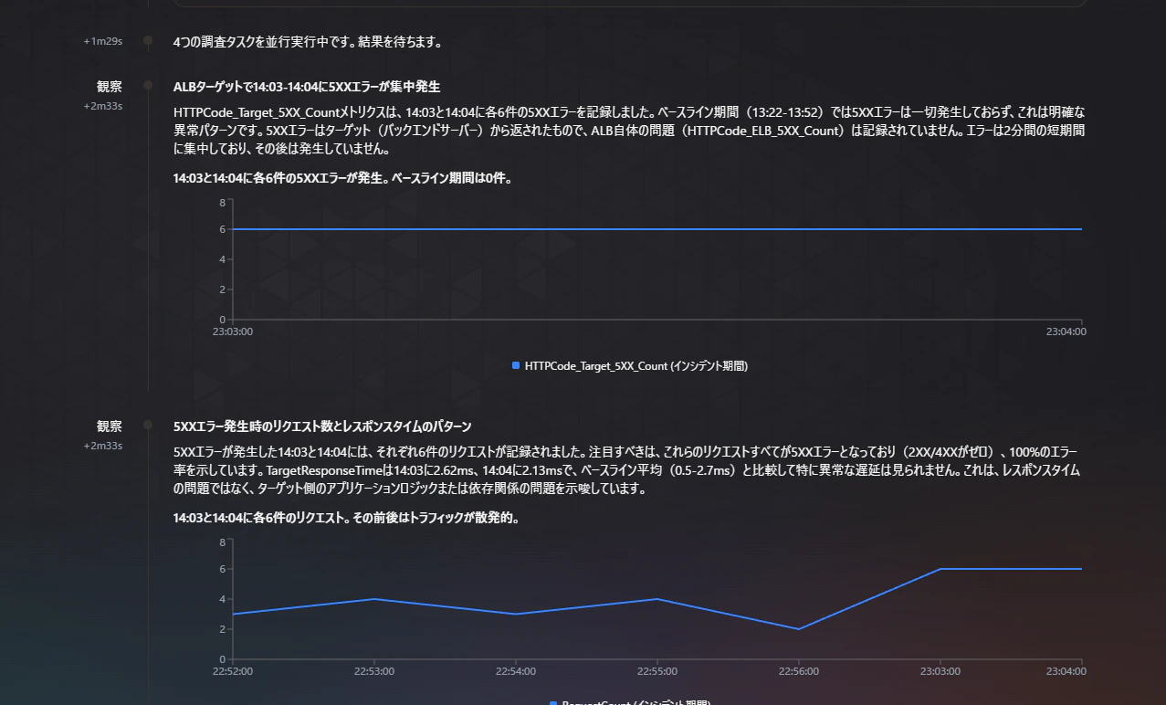Click the blue HTTPCode_Target_5XX_Count legend swatch
The height and width of the screenshot is (705, 1166).
pyautogui.click(x=516, y=365)
